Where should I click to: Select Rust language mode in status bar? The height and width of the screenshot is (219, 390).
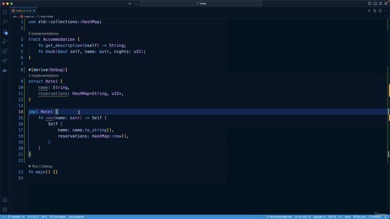(x=347, y=217)
